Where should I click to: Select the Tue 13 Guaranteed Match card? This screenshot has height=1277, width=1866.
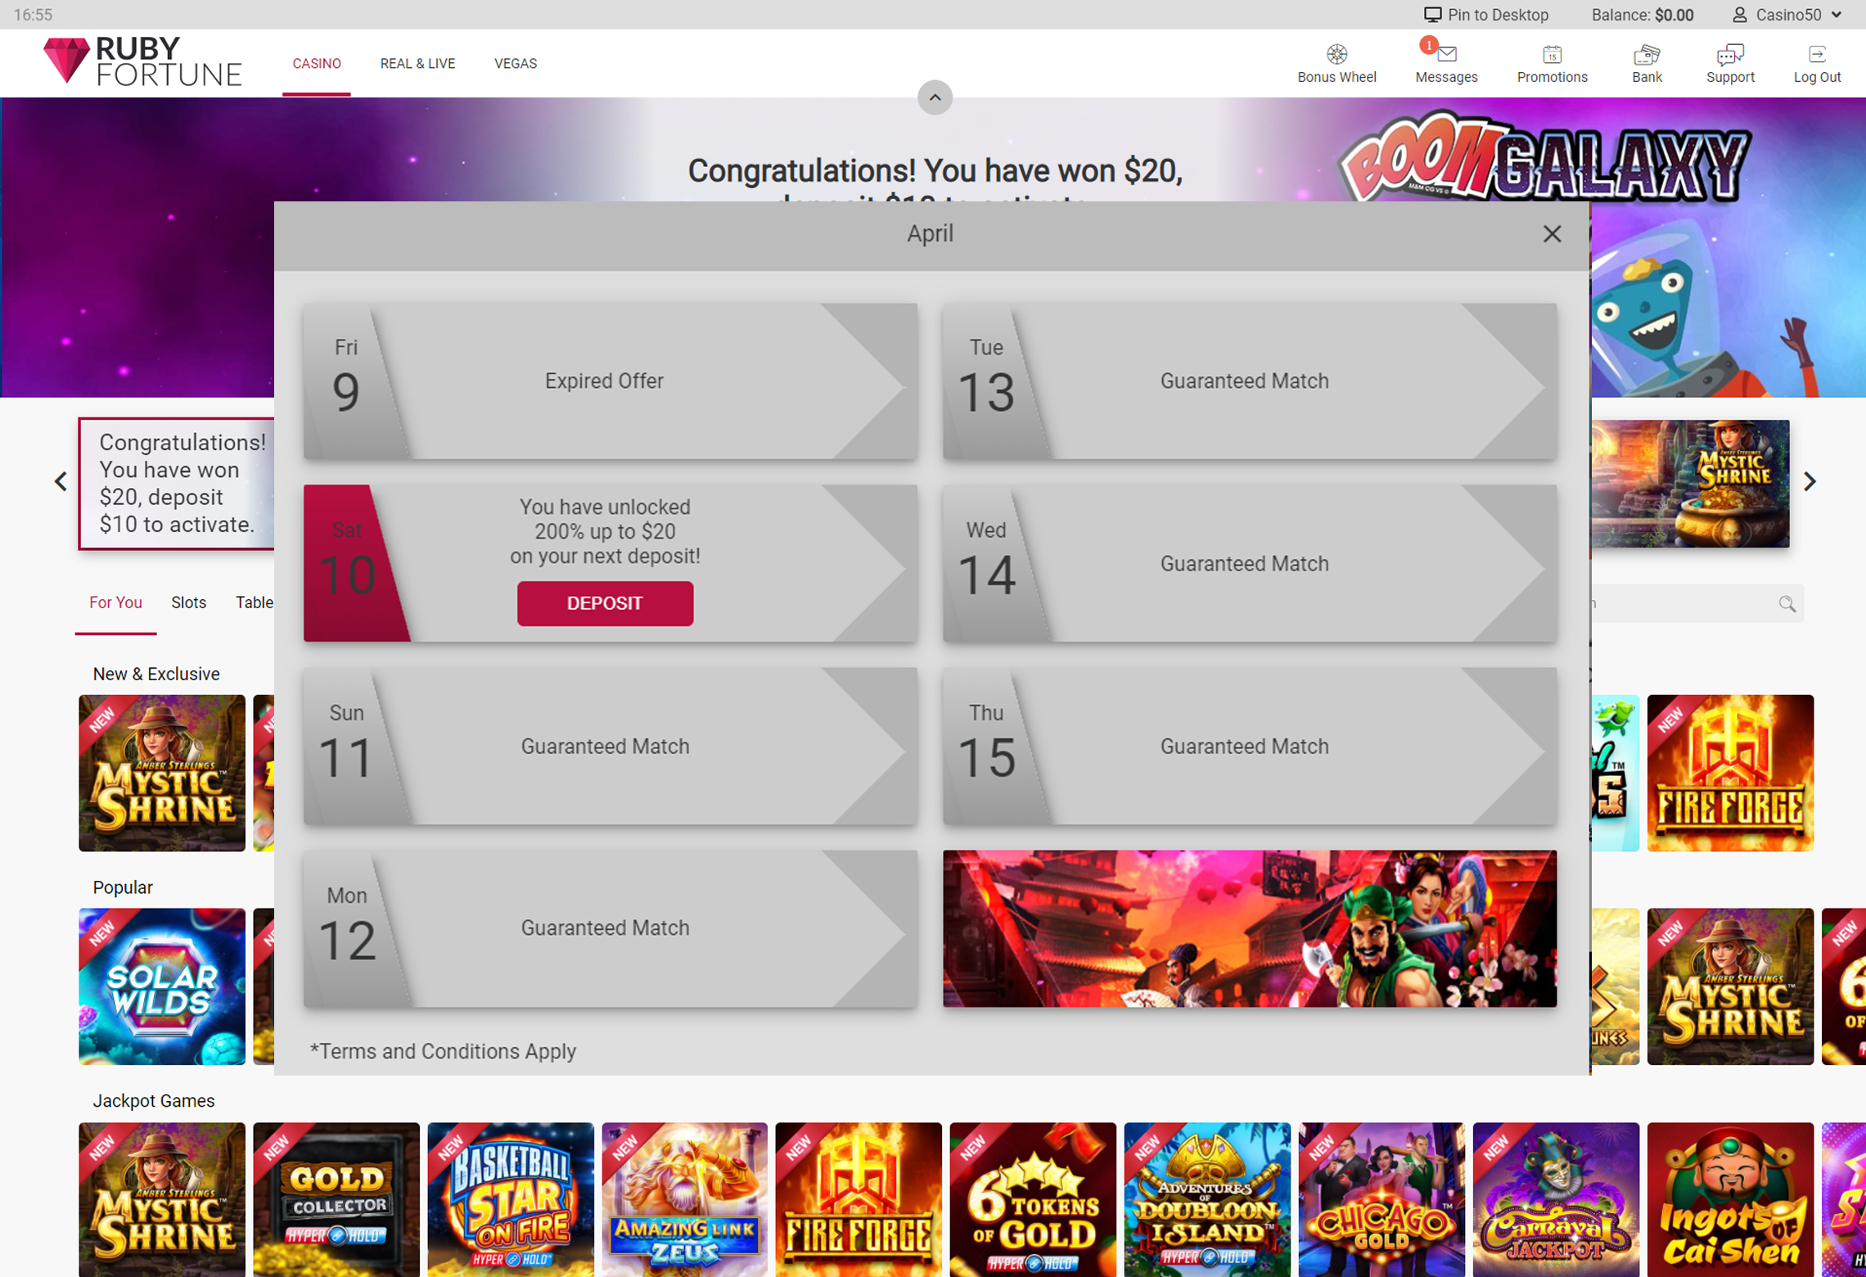(1249, 381)
